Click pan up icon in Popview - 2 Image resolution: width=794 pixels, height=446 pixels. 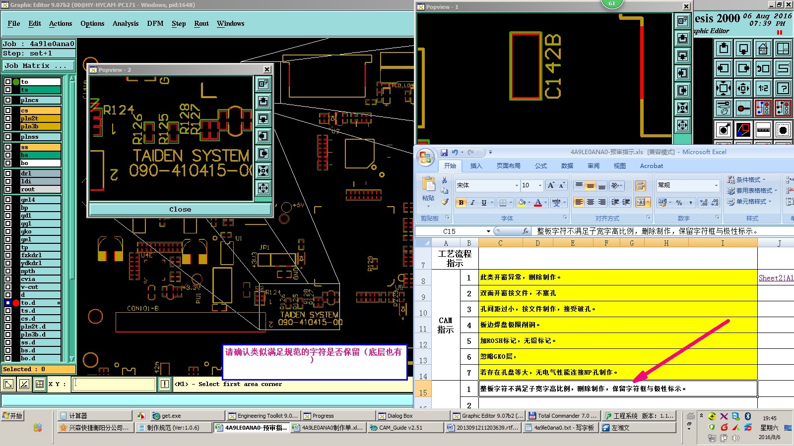pyautogui.click(x=263, y=101)
